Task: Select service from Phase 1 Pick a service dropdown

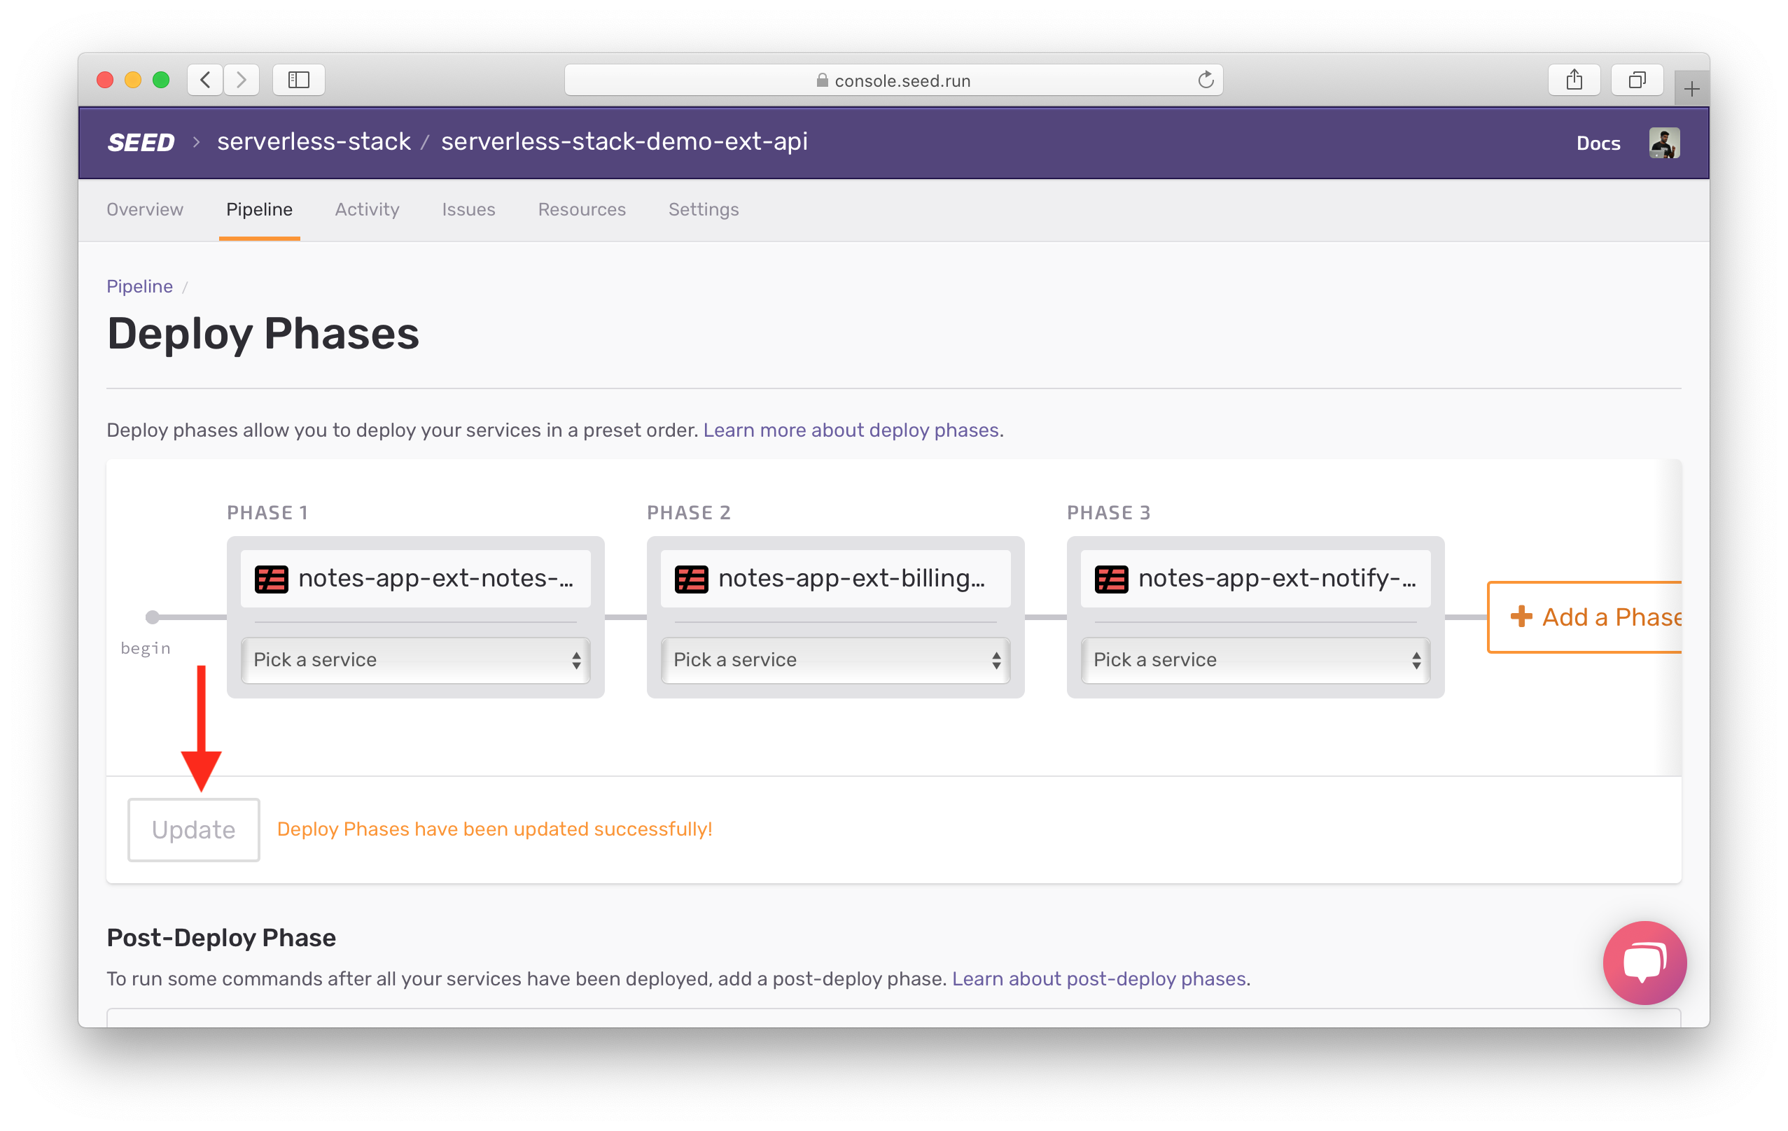Action: (x=416, y=659)
